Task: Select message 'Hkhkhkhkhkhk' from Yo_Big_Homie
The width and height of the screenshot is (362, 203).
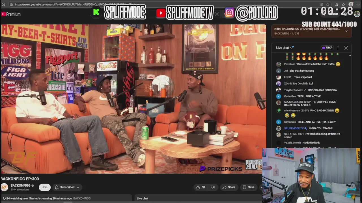Action: coord(311,143)
